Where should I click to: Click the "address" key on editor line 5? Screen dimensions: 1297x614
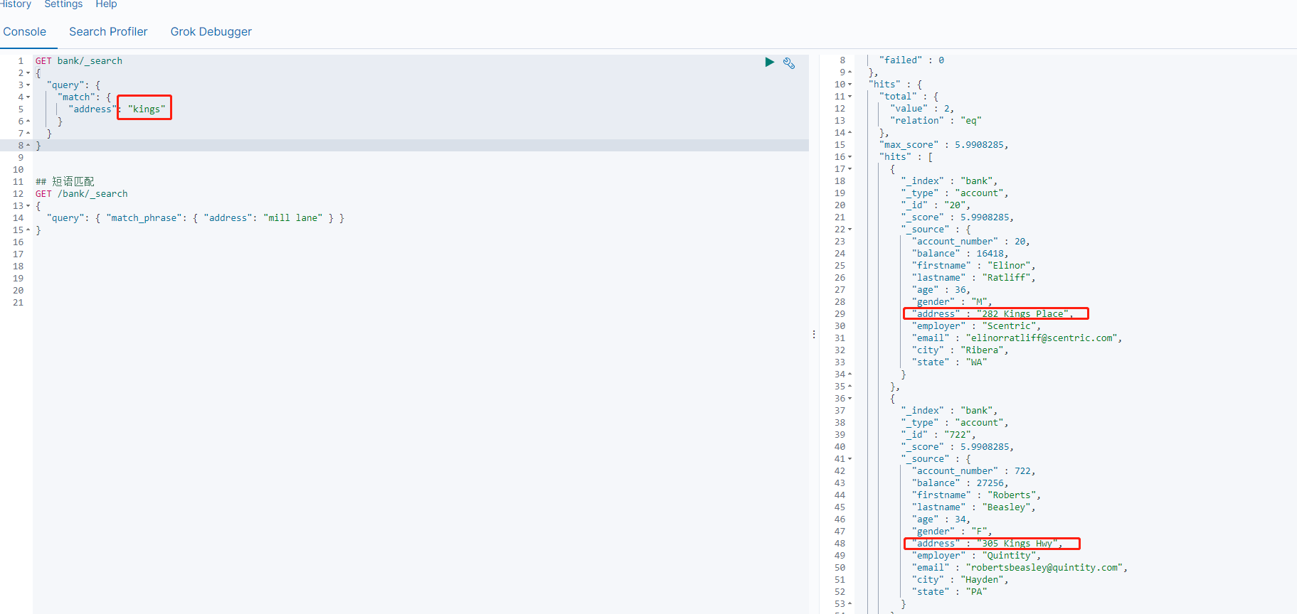[92, 109]
